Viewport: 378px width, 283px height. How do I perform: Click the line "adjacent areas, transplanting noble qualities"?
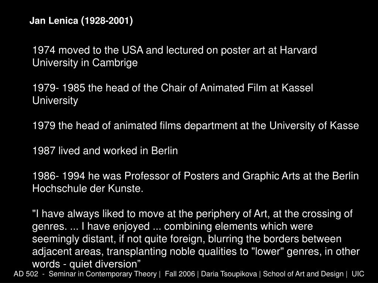[x=196, y=251]
